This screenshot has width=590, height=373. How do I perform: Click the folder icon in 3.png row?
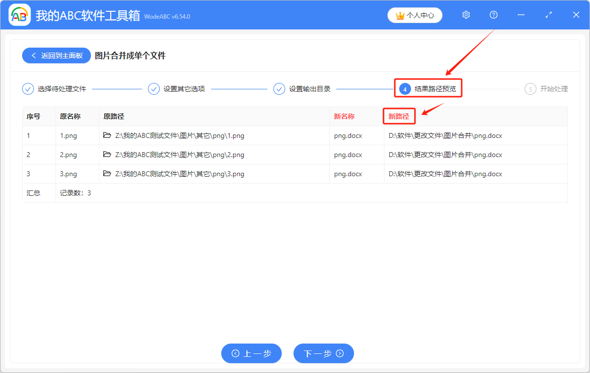(107, 174)
